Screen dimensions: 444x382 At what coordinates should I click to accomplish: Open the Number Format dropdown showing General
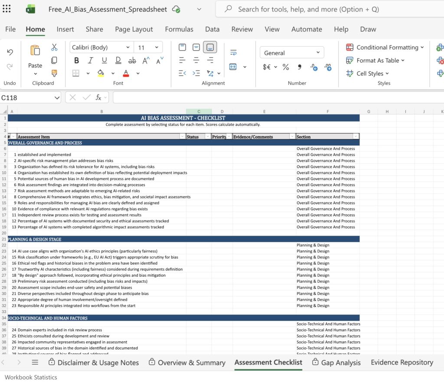click(x=291, y=52)
